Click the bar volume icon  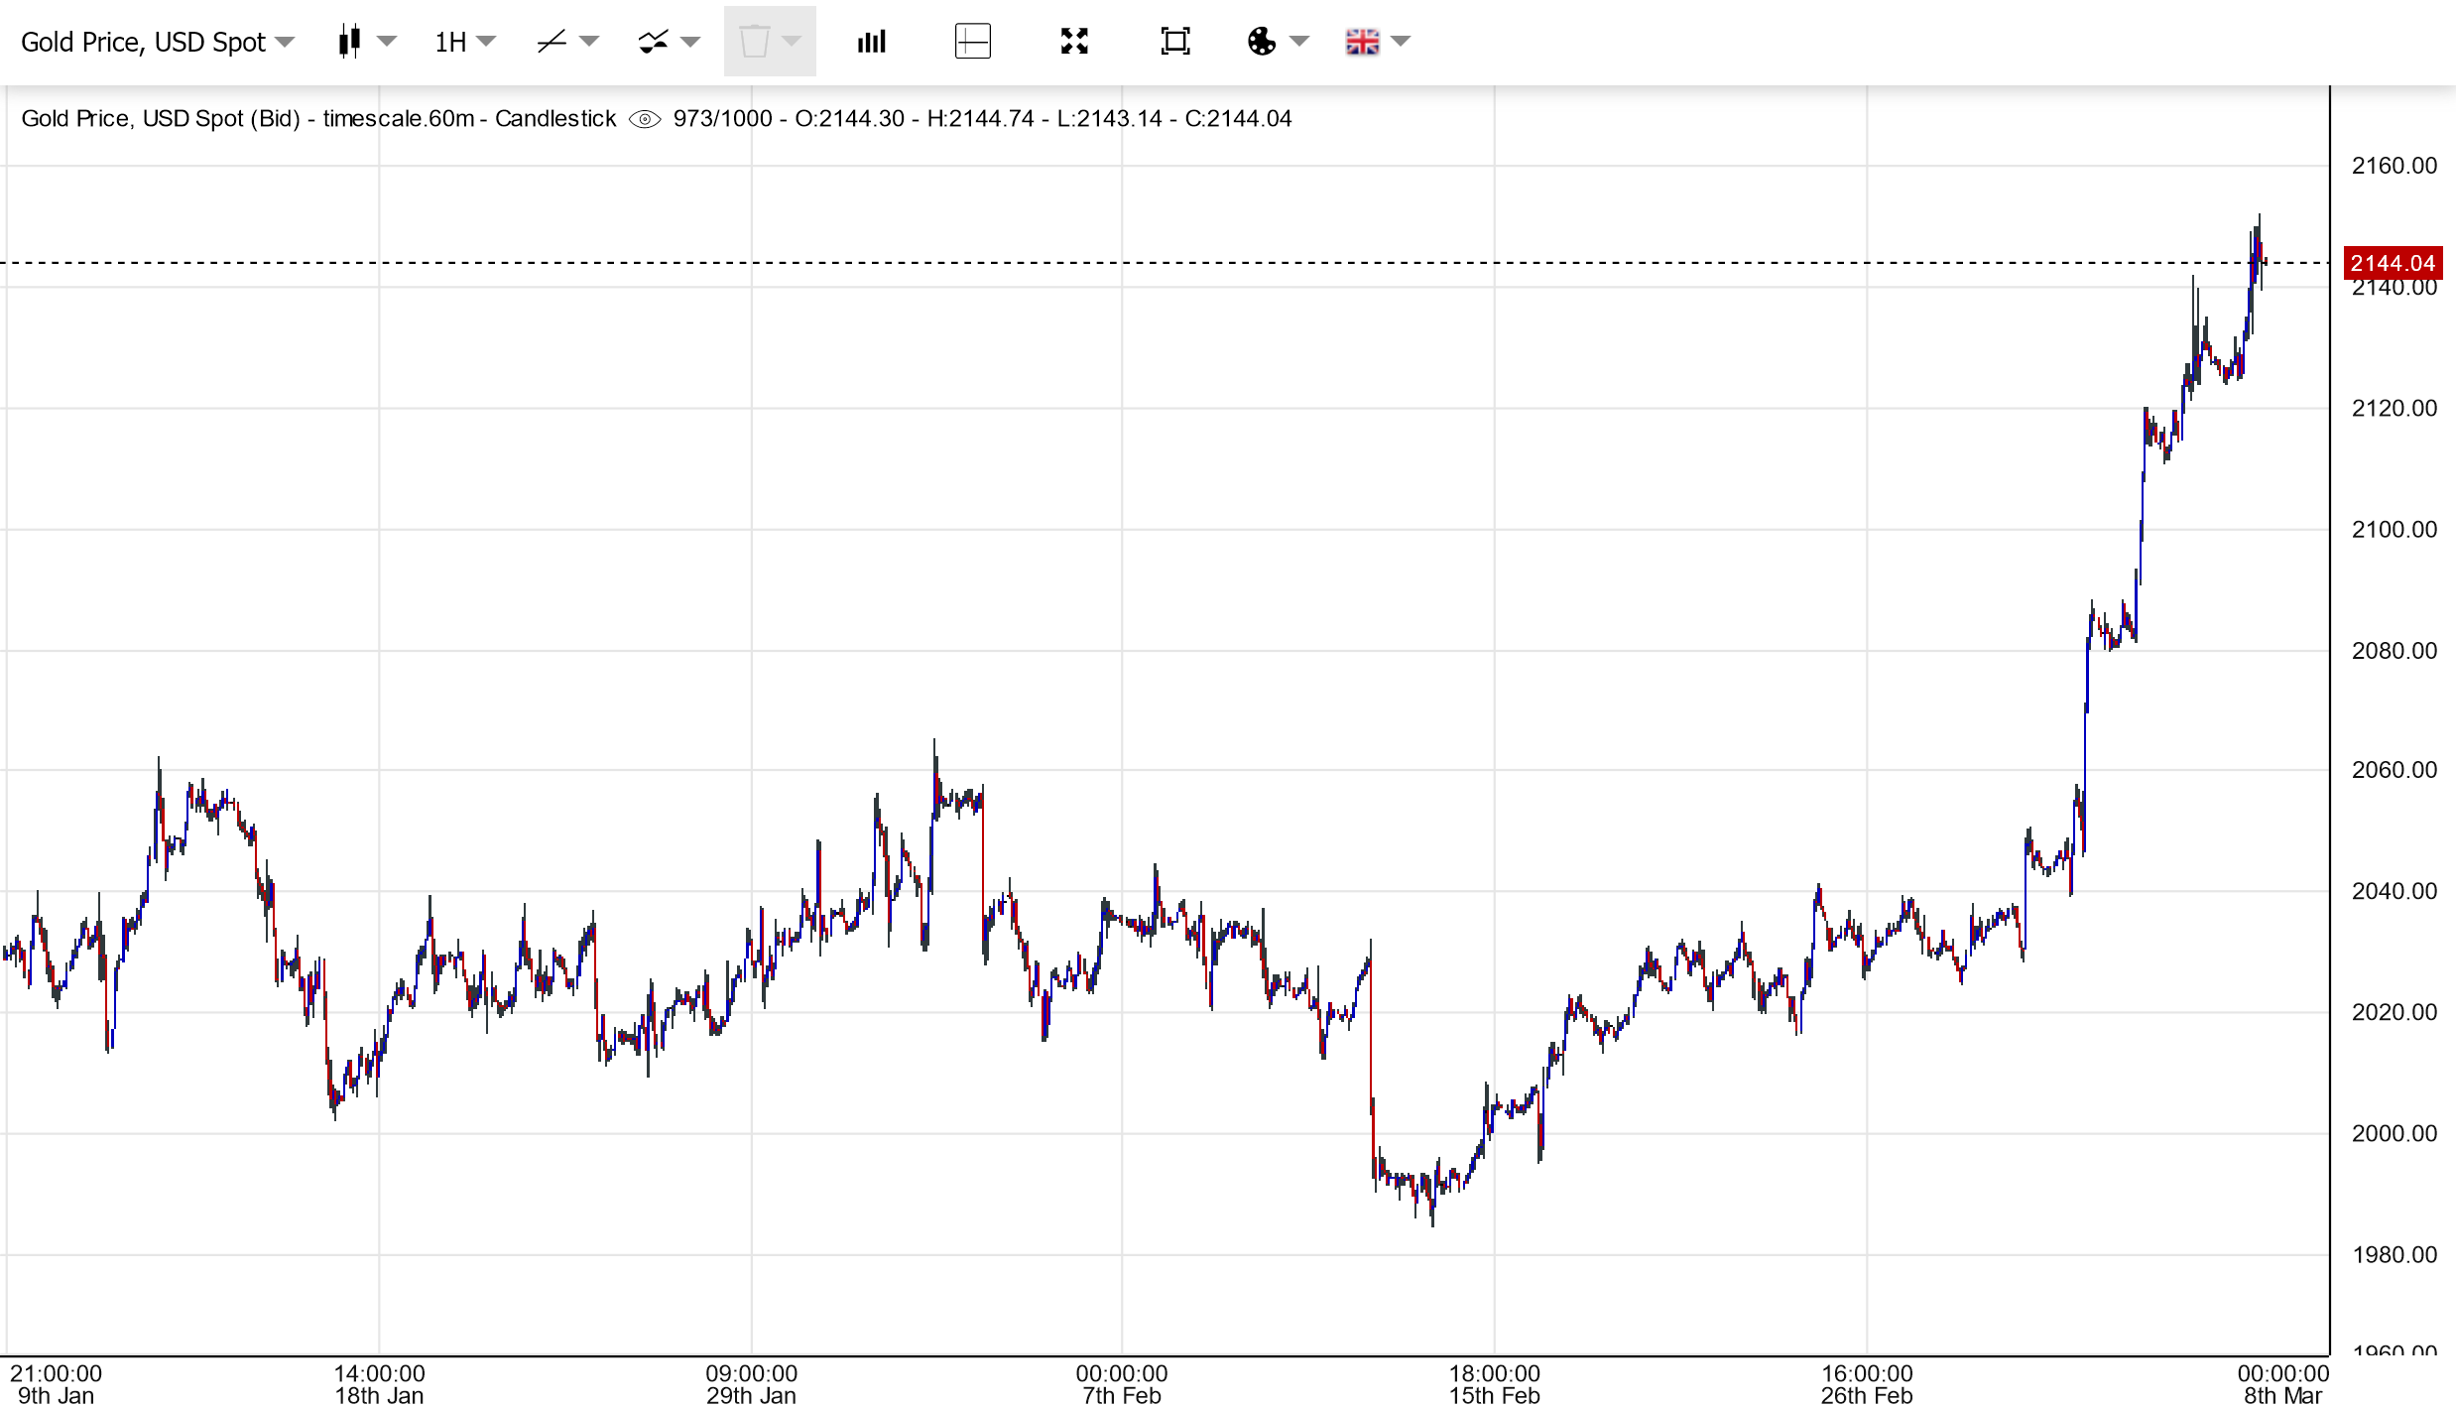pyautogui.click(x=872, y=42)
